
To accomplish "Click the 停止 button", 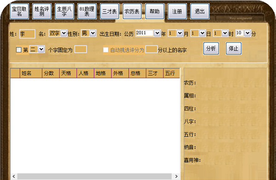I will pyautogui.click(x=234, y=48).
